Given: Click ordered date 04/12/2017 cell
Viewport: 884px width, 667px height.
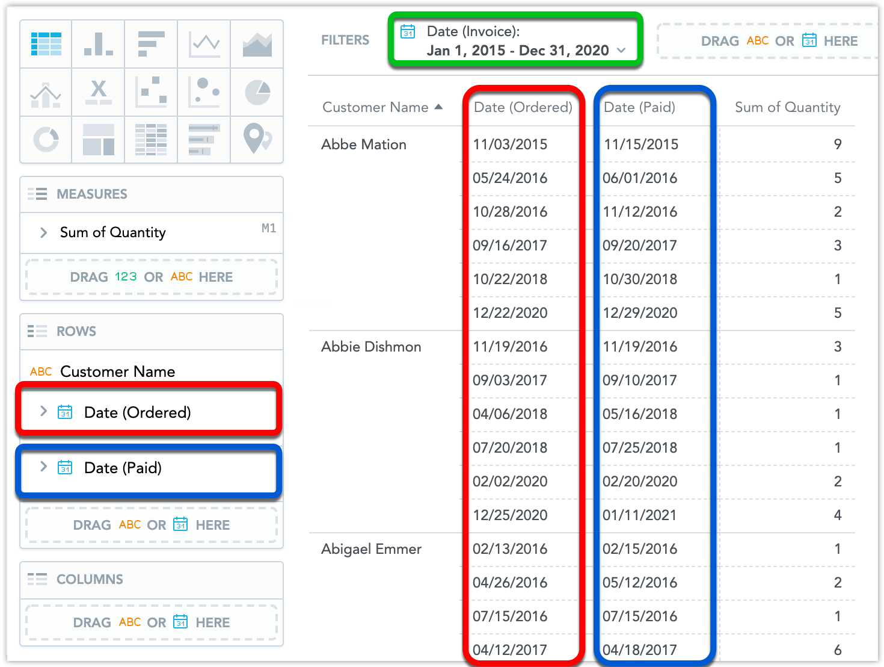Looking at the screenshot, I should coord(510,650).
